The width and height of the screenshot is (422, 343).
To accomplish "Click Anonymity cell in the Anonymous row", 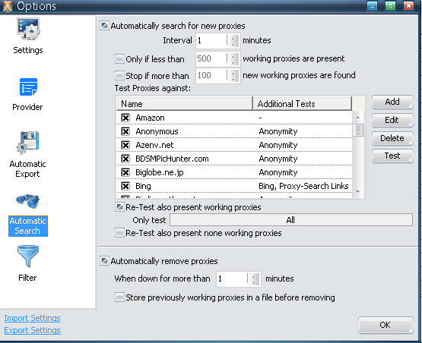I will pos(278,131).
